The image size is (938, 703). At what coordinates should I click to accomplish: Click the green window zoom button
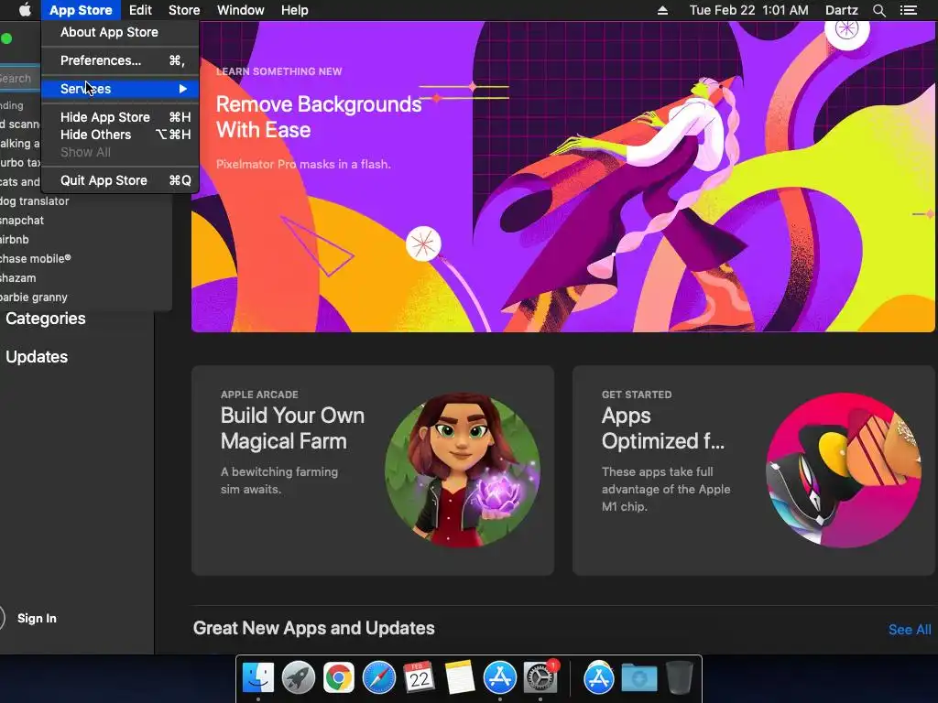tap(6, 38)
